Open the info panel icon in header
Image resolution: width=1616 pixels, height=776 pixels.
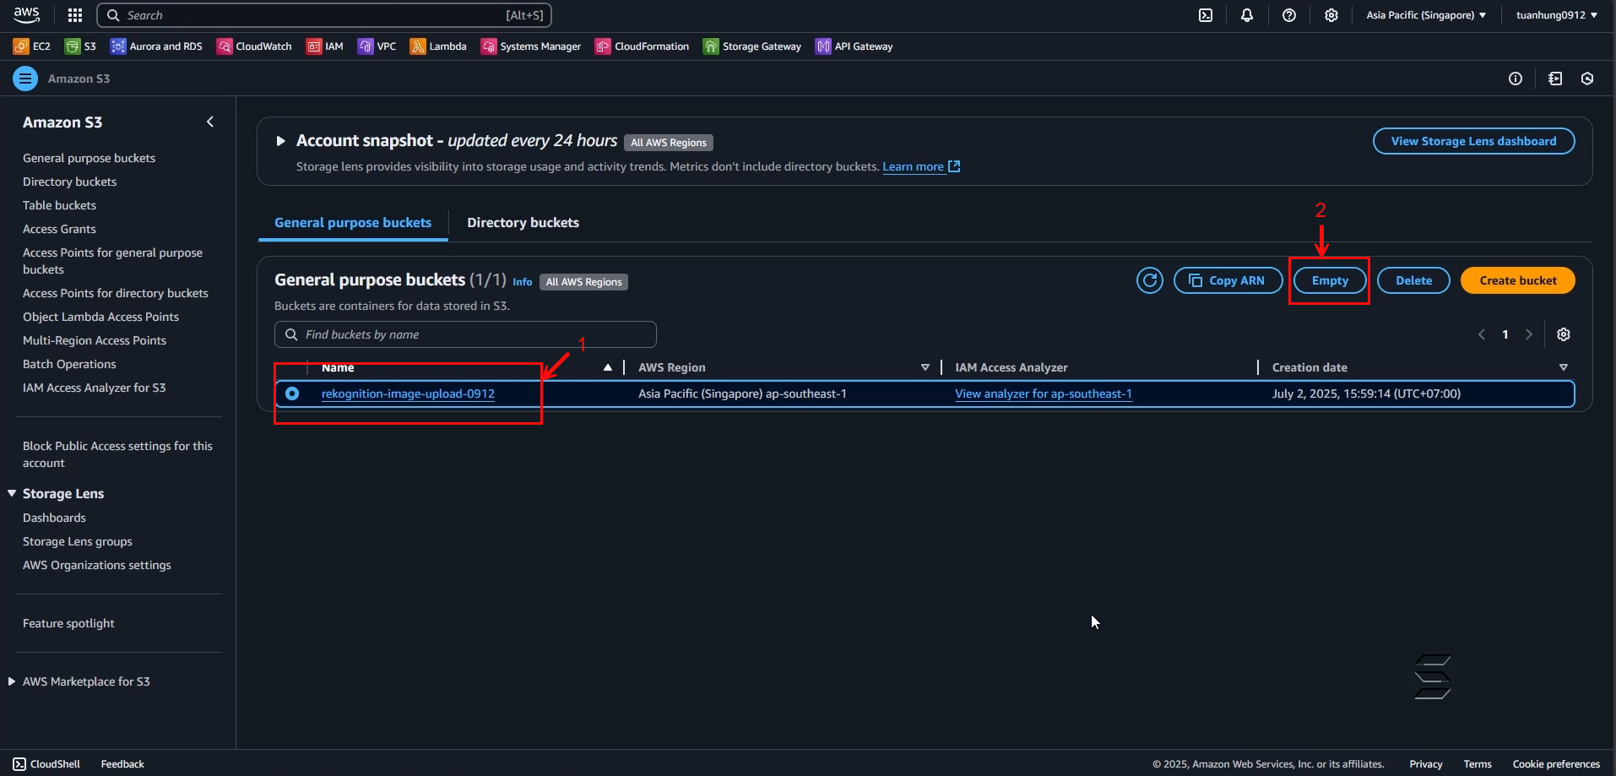(x=1516, y=79)
